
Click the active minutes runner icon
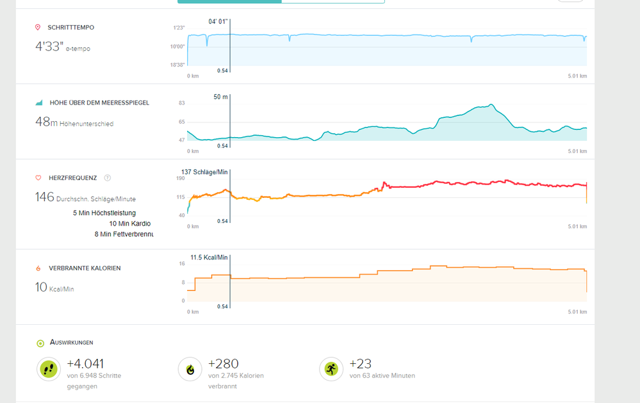(x=331, y=369)
